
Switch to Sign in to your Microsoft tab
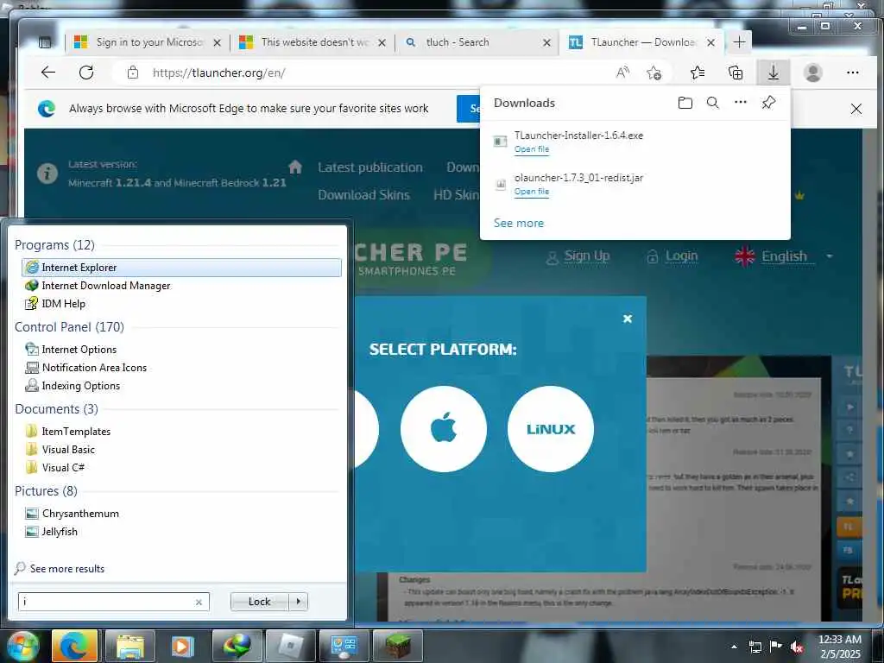click(148, 42)
